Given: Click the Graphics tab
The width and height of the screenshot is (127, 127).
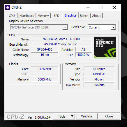Looking at the screenshot, I should point(70,15).
